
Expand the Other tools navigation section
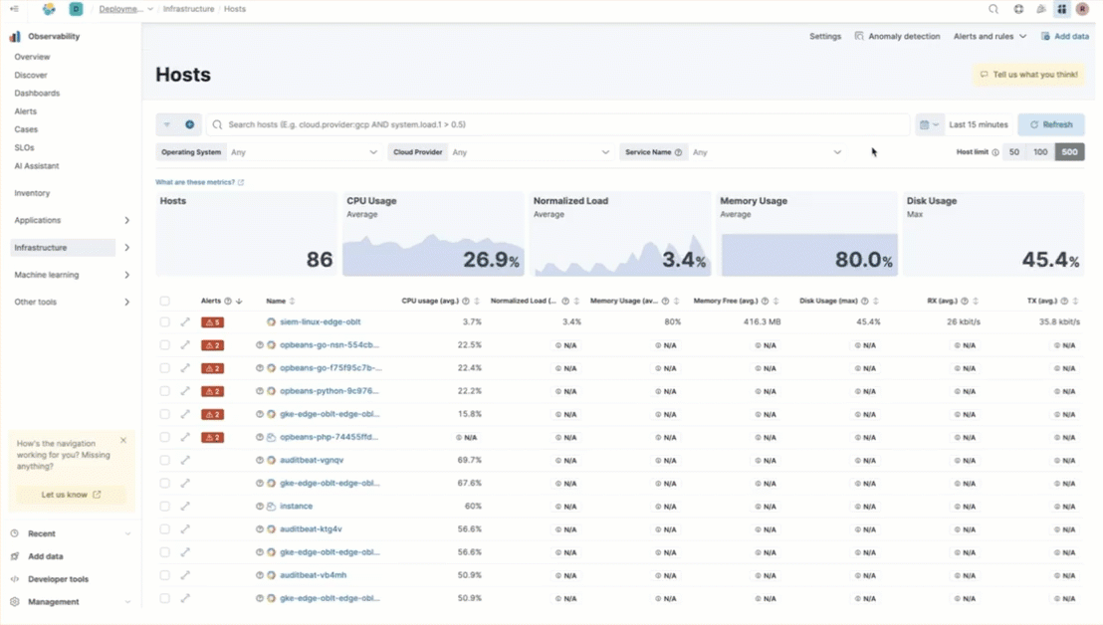point(126,303)
